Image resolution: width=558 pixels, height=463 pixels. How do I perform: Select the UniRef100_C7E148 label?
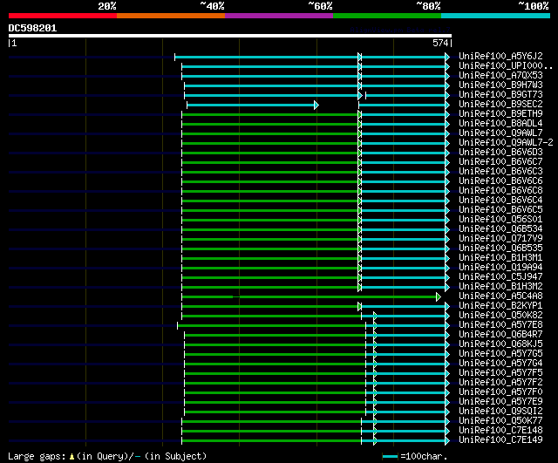pyautogui.click(x=500, y=431)
